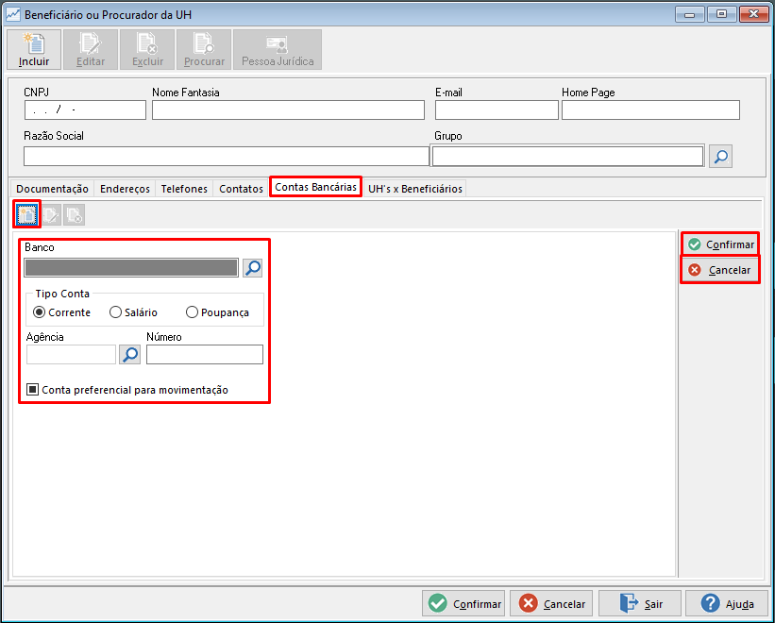775x623 pixels.
Task: Click the Procurar toolbar button
Action: (x=204, y=49)
